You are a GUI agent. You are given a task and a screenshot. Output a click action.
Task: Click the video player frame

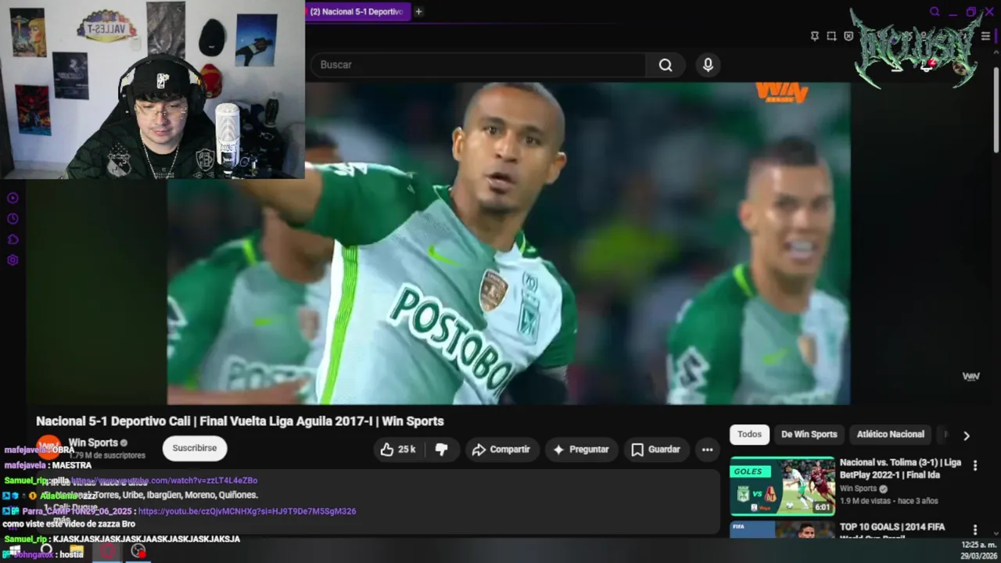tap(508, 243)
